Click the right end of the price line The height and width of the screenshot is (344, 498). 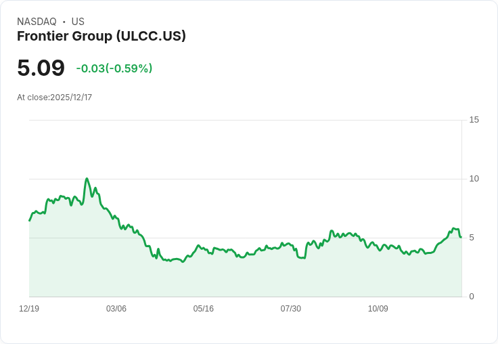pyautogui.click(x=461, y=237)
